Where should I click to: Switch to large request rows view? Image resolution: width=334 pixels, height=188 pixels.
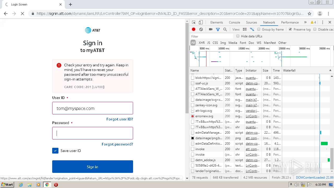(245, 30)
